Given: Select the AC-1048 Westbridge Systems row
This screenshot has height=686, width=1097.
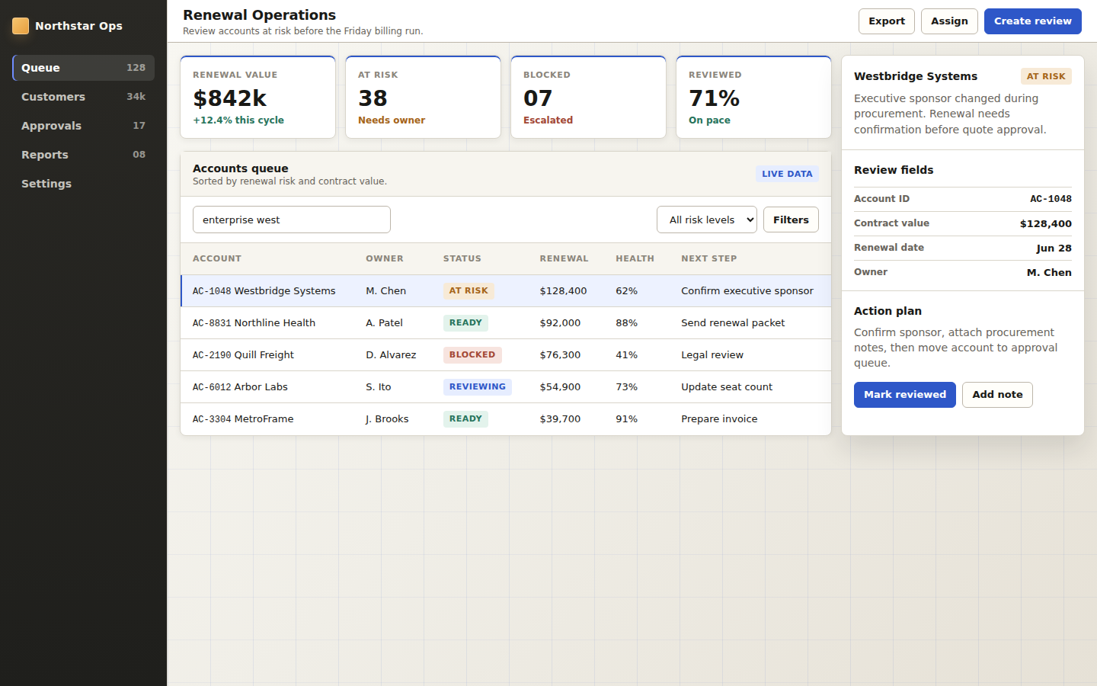Looking at the screenshot, I should pos(506,291).
